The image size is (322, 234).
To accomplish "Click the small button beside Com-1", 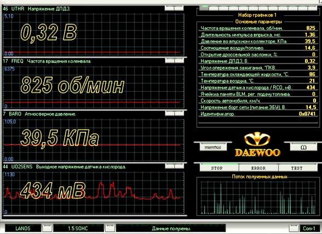I will [x=294, y=228].
